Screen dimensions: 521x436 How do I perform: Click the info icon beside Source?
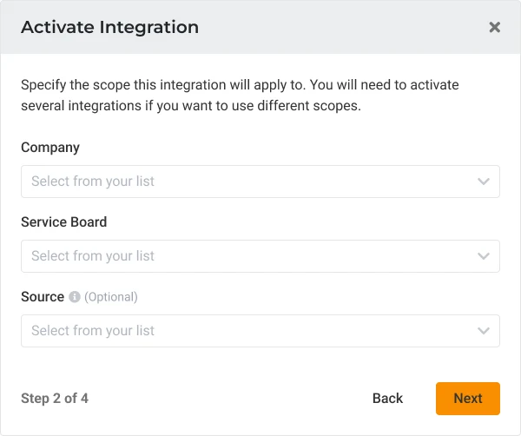click(x=75, y=297)
